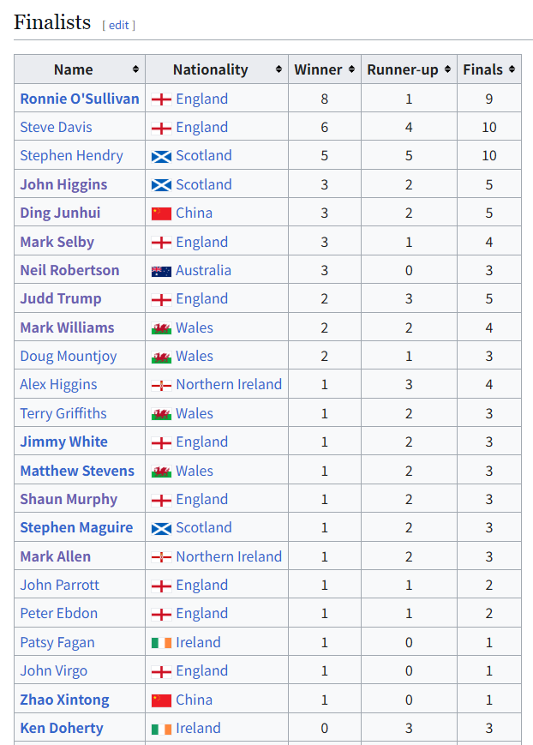
Task: Click Winner column sort arrows
Action: tap(351, 69)
